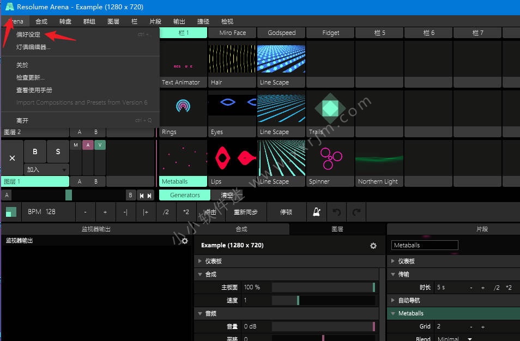Click the redo arrow icon
This screenshot has width=520, height=341.
click(x=356, y=212)
